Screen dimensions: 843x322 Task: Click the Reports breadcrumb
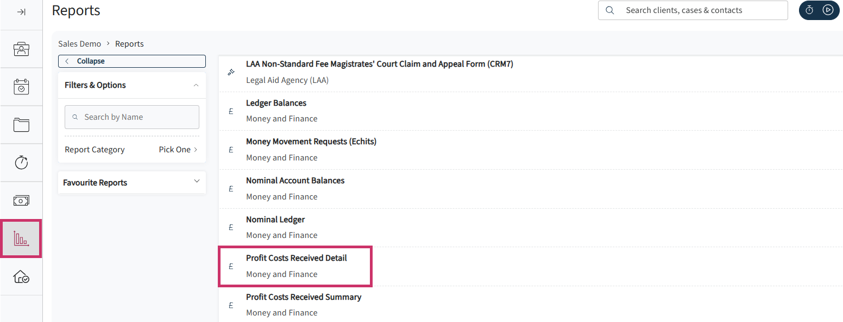(x=129, y=44)
